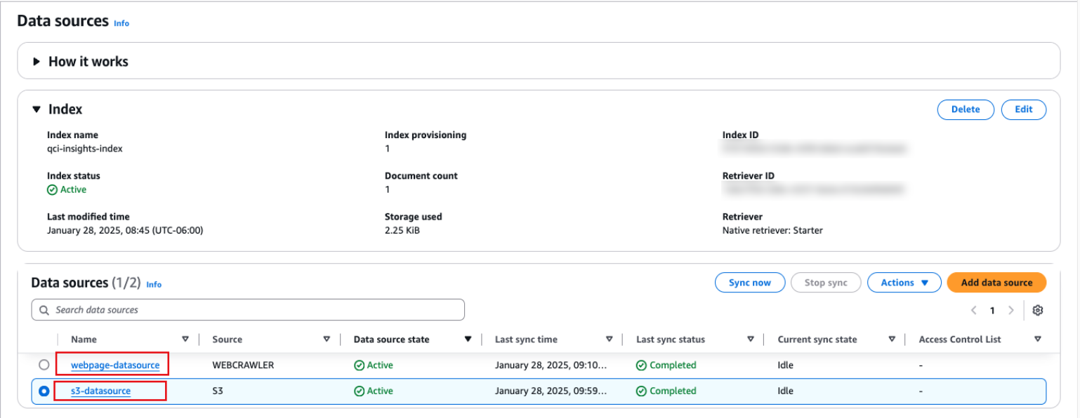Image resolution: width=1080 pixels, height=418 pixels.
Task: Click the Stop sync button
Action: pyautogui.click(x=826, y=283)
